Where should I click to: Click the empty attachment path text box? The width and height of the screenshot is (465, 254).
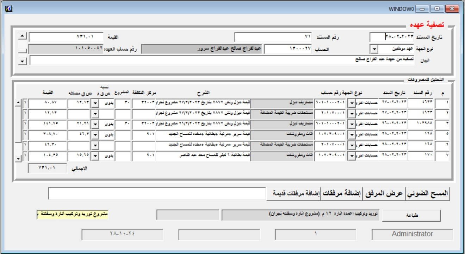pos(157,193)
